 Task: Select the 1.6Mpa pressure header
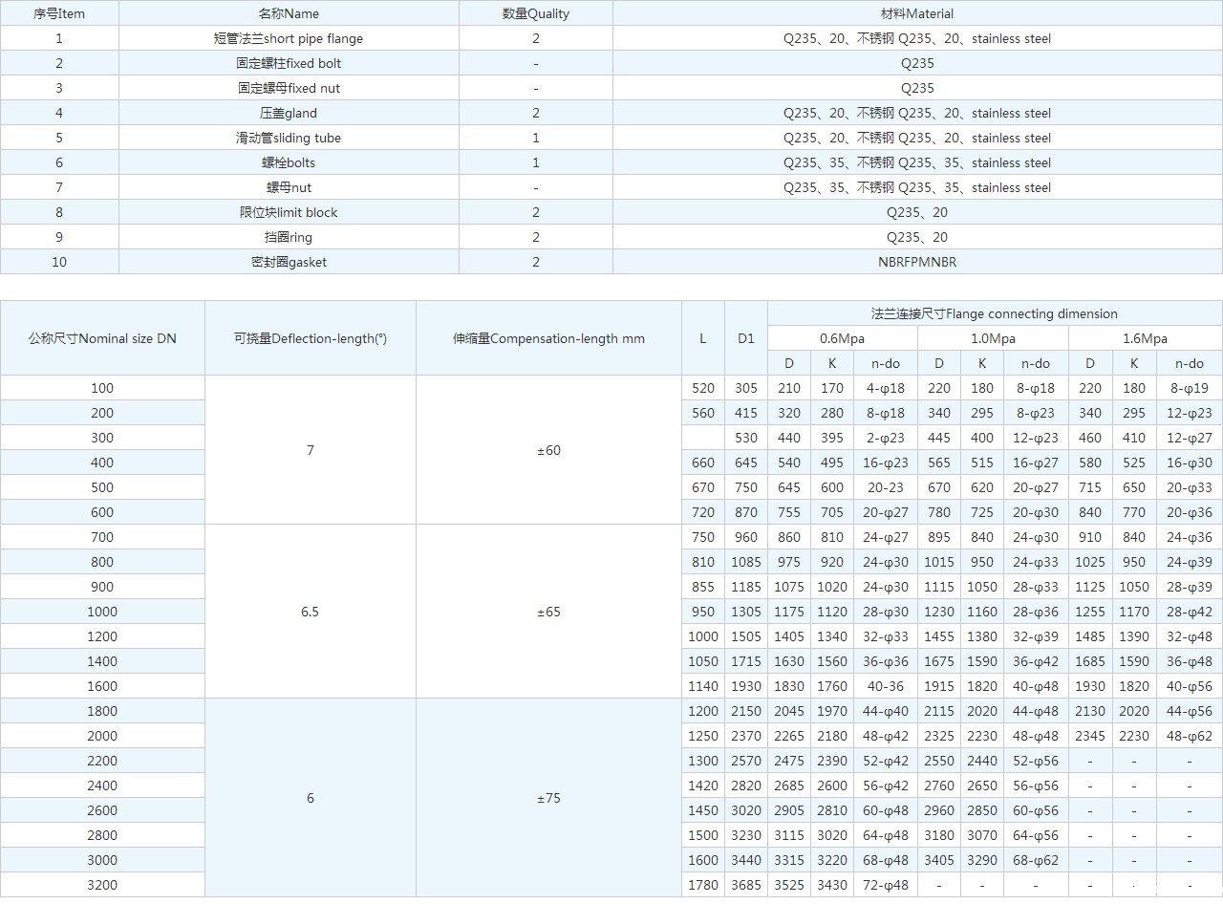[x=1145, y=338]
